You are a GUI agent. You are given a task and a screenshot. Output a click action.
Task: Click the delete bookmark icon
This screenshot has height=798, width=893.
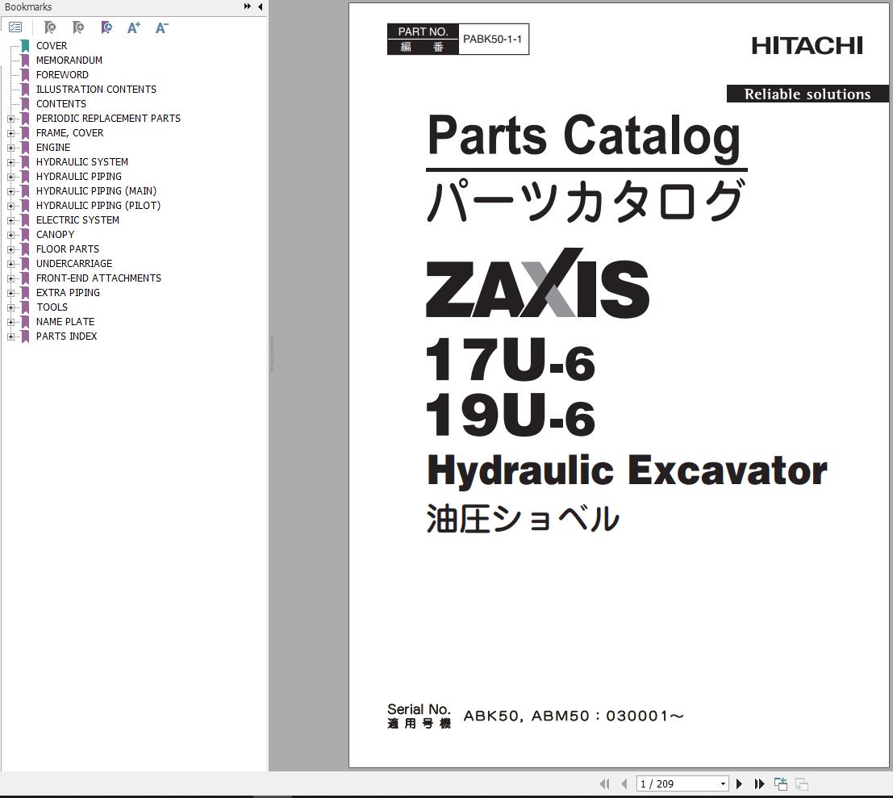[x=50, y=27]
